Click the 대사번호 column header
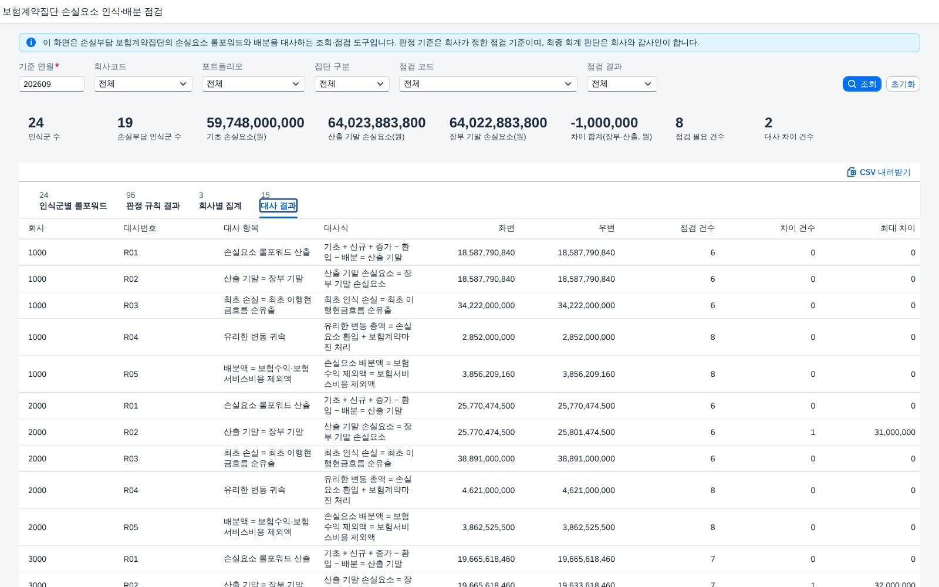The image size is (939, 587). 140,228
